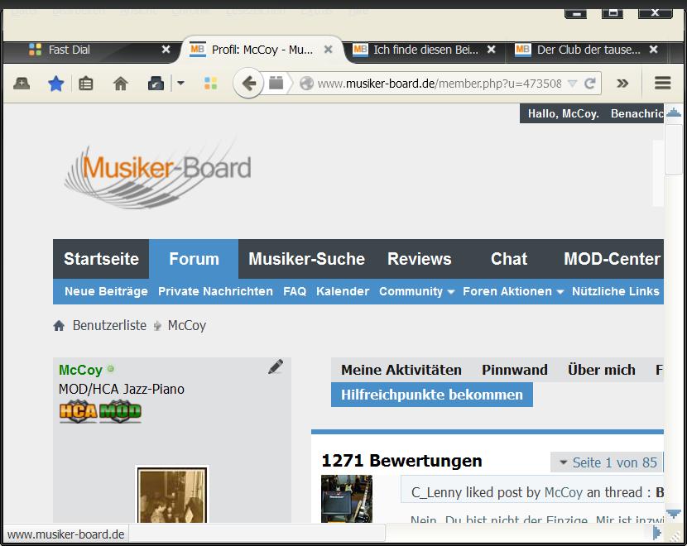The height and width of the screenshot is (546, 687).
Task: Switch to the 'Über mich' profile tab
Action: click(x=602, y=370)
